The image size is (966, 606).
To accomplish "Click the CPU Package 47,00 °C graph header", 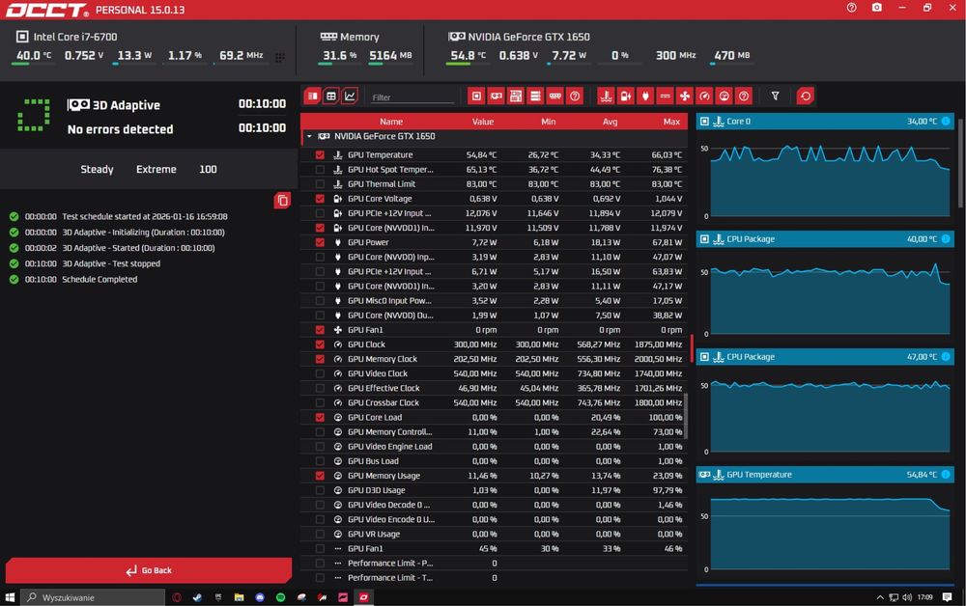I will click(x=825, y=357).
